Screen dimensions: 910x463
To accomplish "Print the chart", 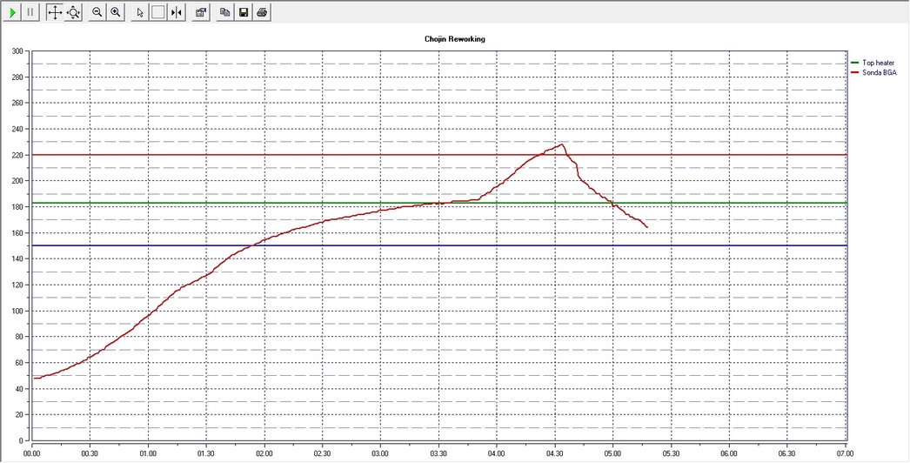I will (262, 13).
